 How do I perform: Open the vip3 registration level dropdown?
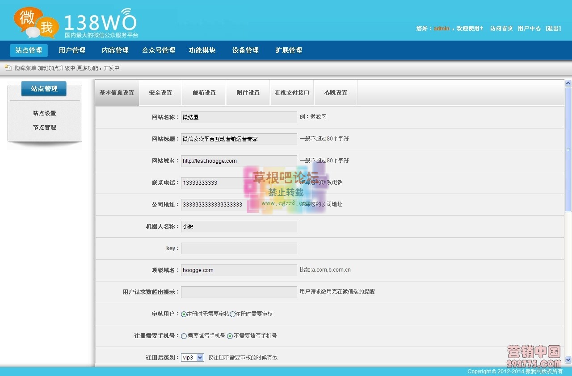tap(192, 357)
